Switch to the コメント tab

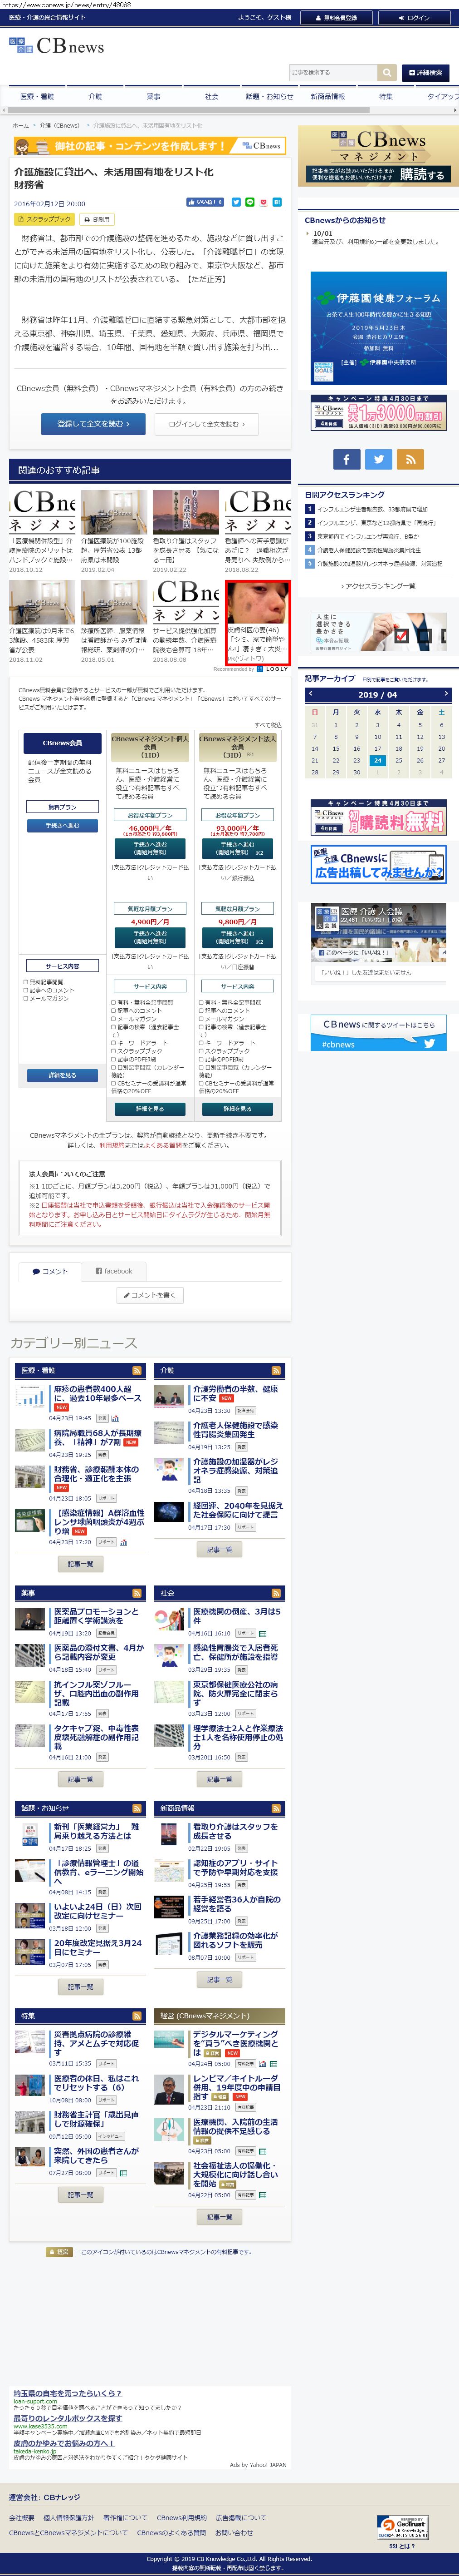click(50, 1272)
